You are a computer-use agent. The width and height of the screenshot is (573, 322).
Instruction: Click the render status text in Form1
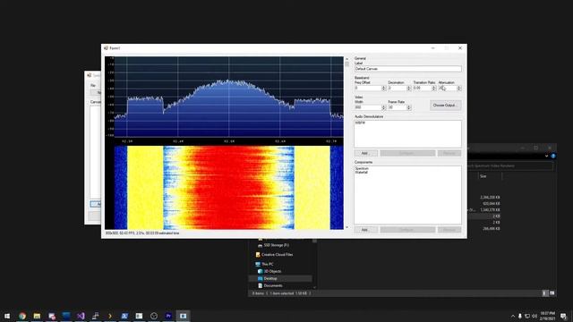pos(142,233)
